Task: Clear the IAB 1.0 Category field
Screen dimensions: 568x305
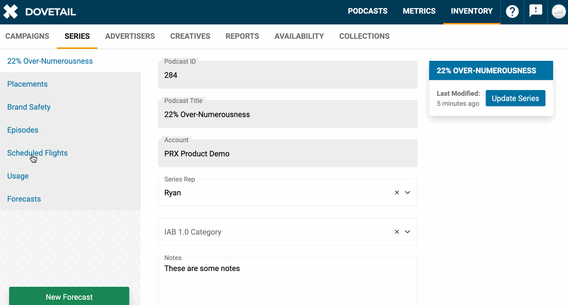Action: (397, 232)
